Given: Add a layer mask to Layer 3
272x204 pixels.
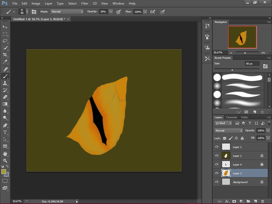Looking at the screenshot, I should pos(234,201).
